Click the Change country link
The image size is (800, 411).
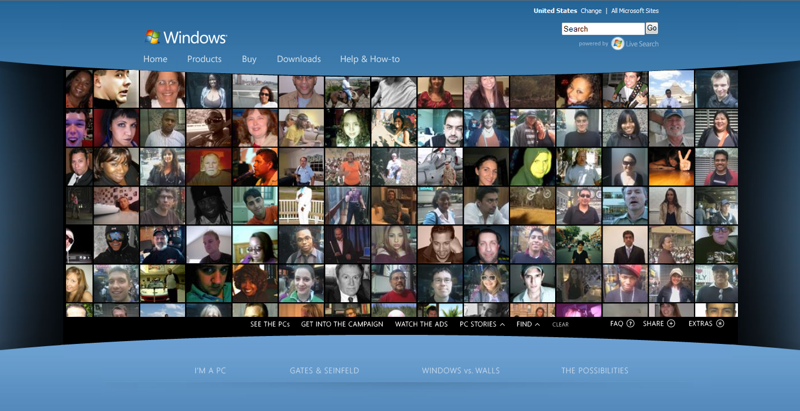point(591,11)
